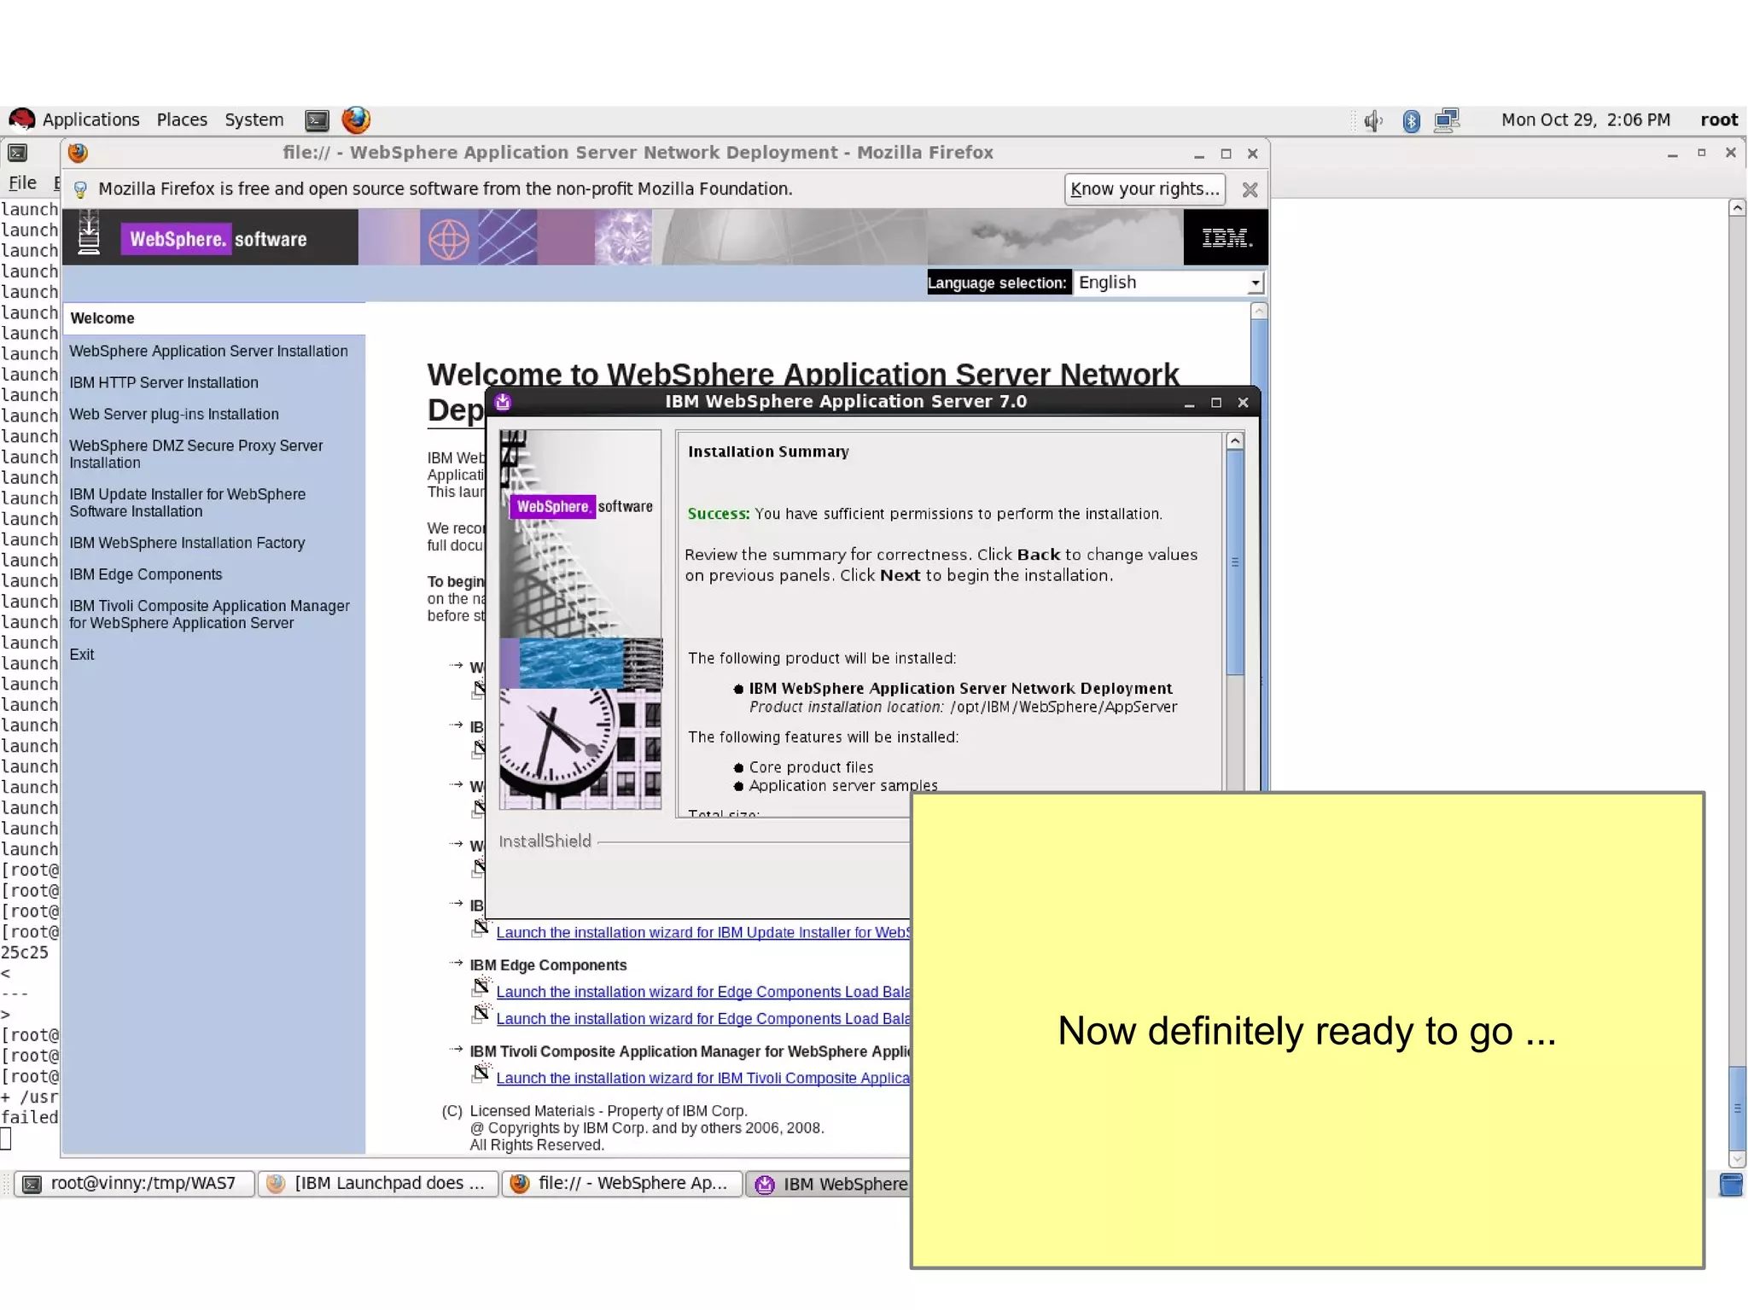The height and width of the screenshot is (1310, 1748).
Task: Open the network connection tray icon
Action: point(1448,120)
